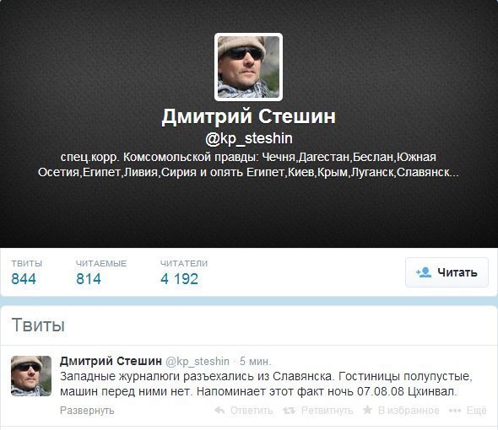
Task: Click the three-dots Ещё icon
Action: 455,411
